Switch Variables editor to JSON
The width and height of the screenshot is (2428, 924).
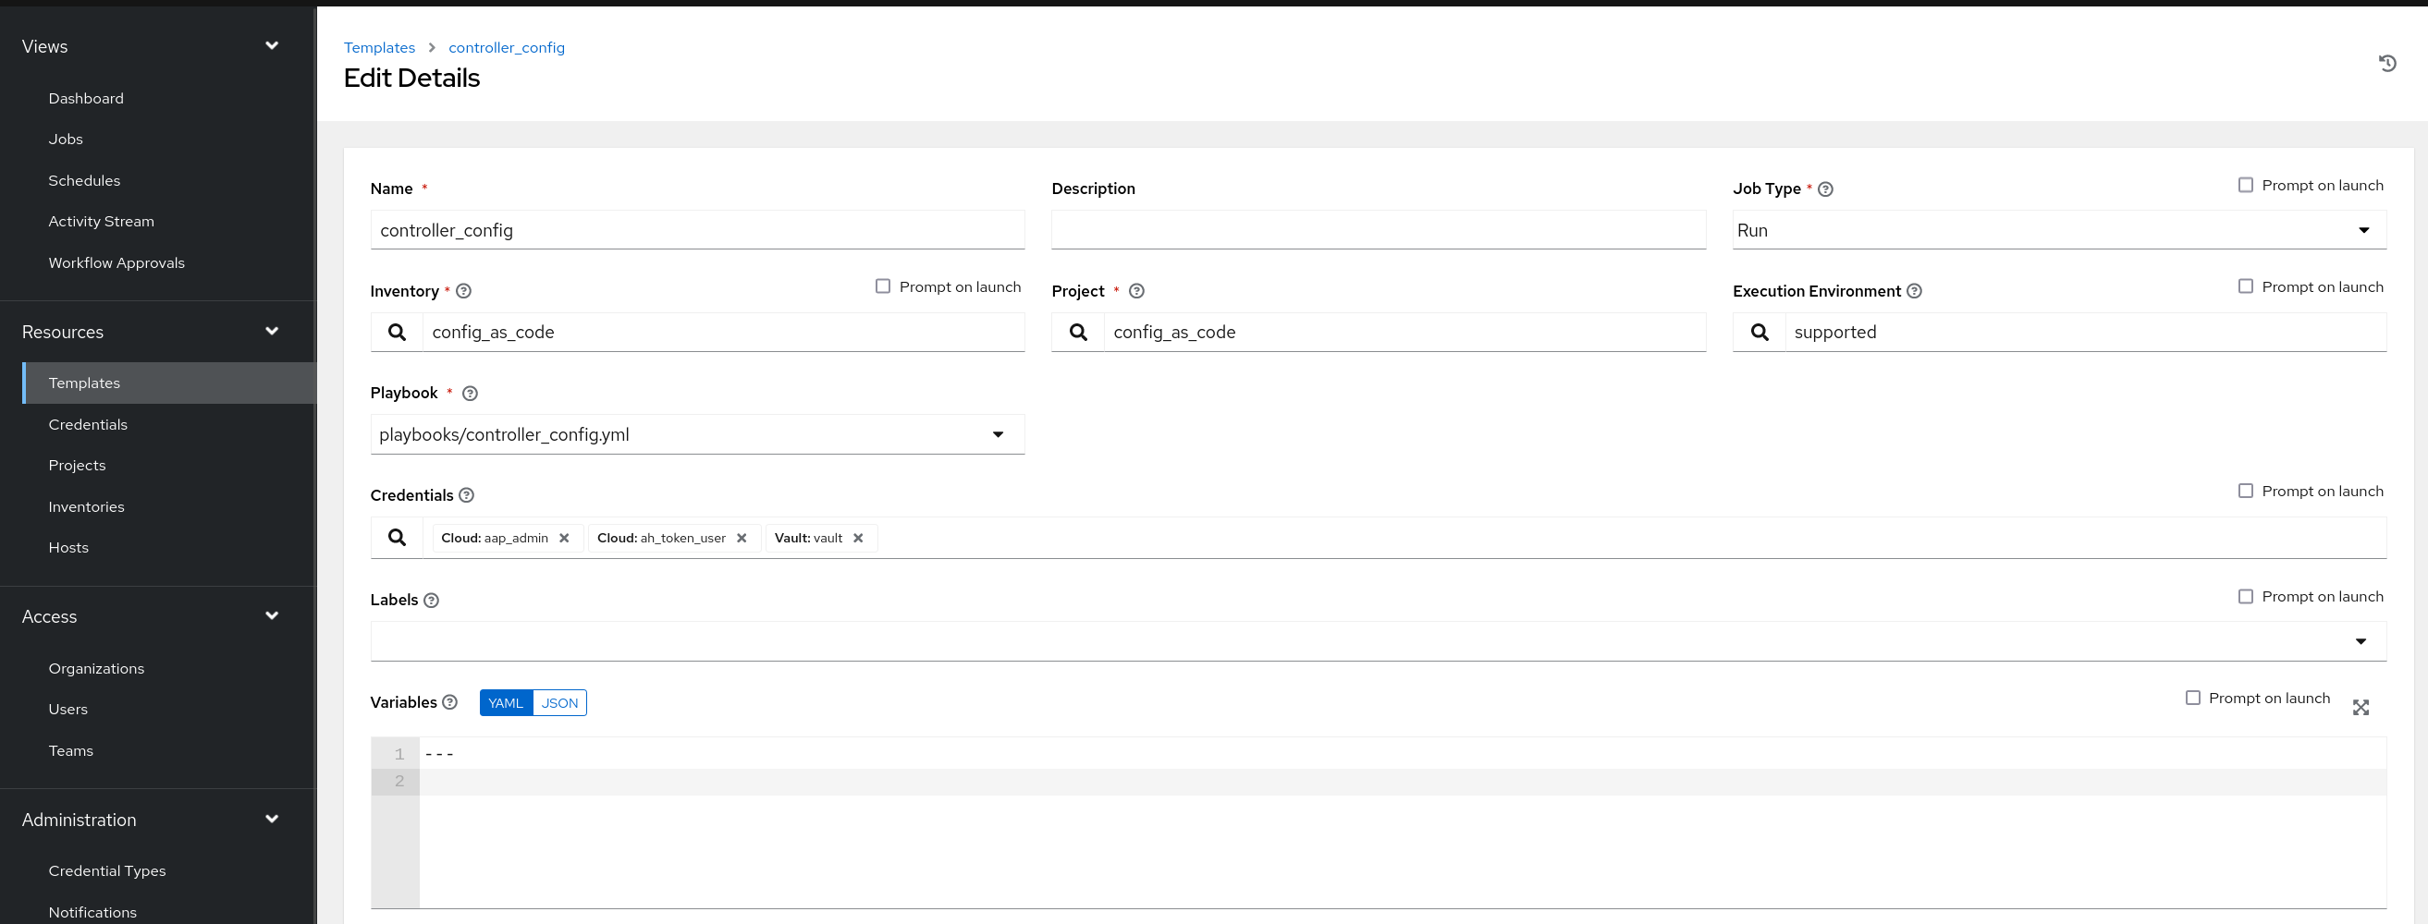pos(560,703)
